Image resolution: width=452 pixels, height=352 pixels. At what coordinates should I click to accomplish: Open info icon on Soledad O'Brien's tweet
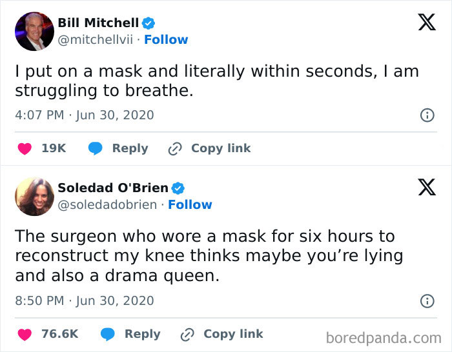pyautogui.click(x=426, y=301)
